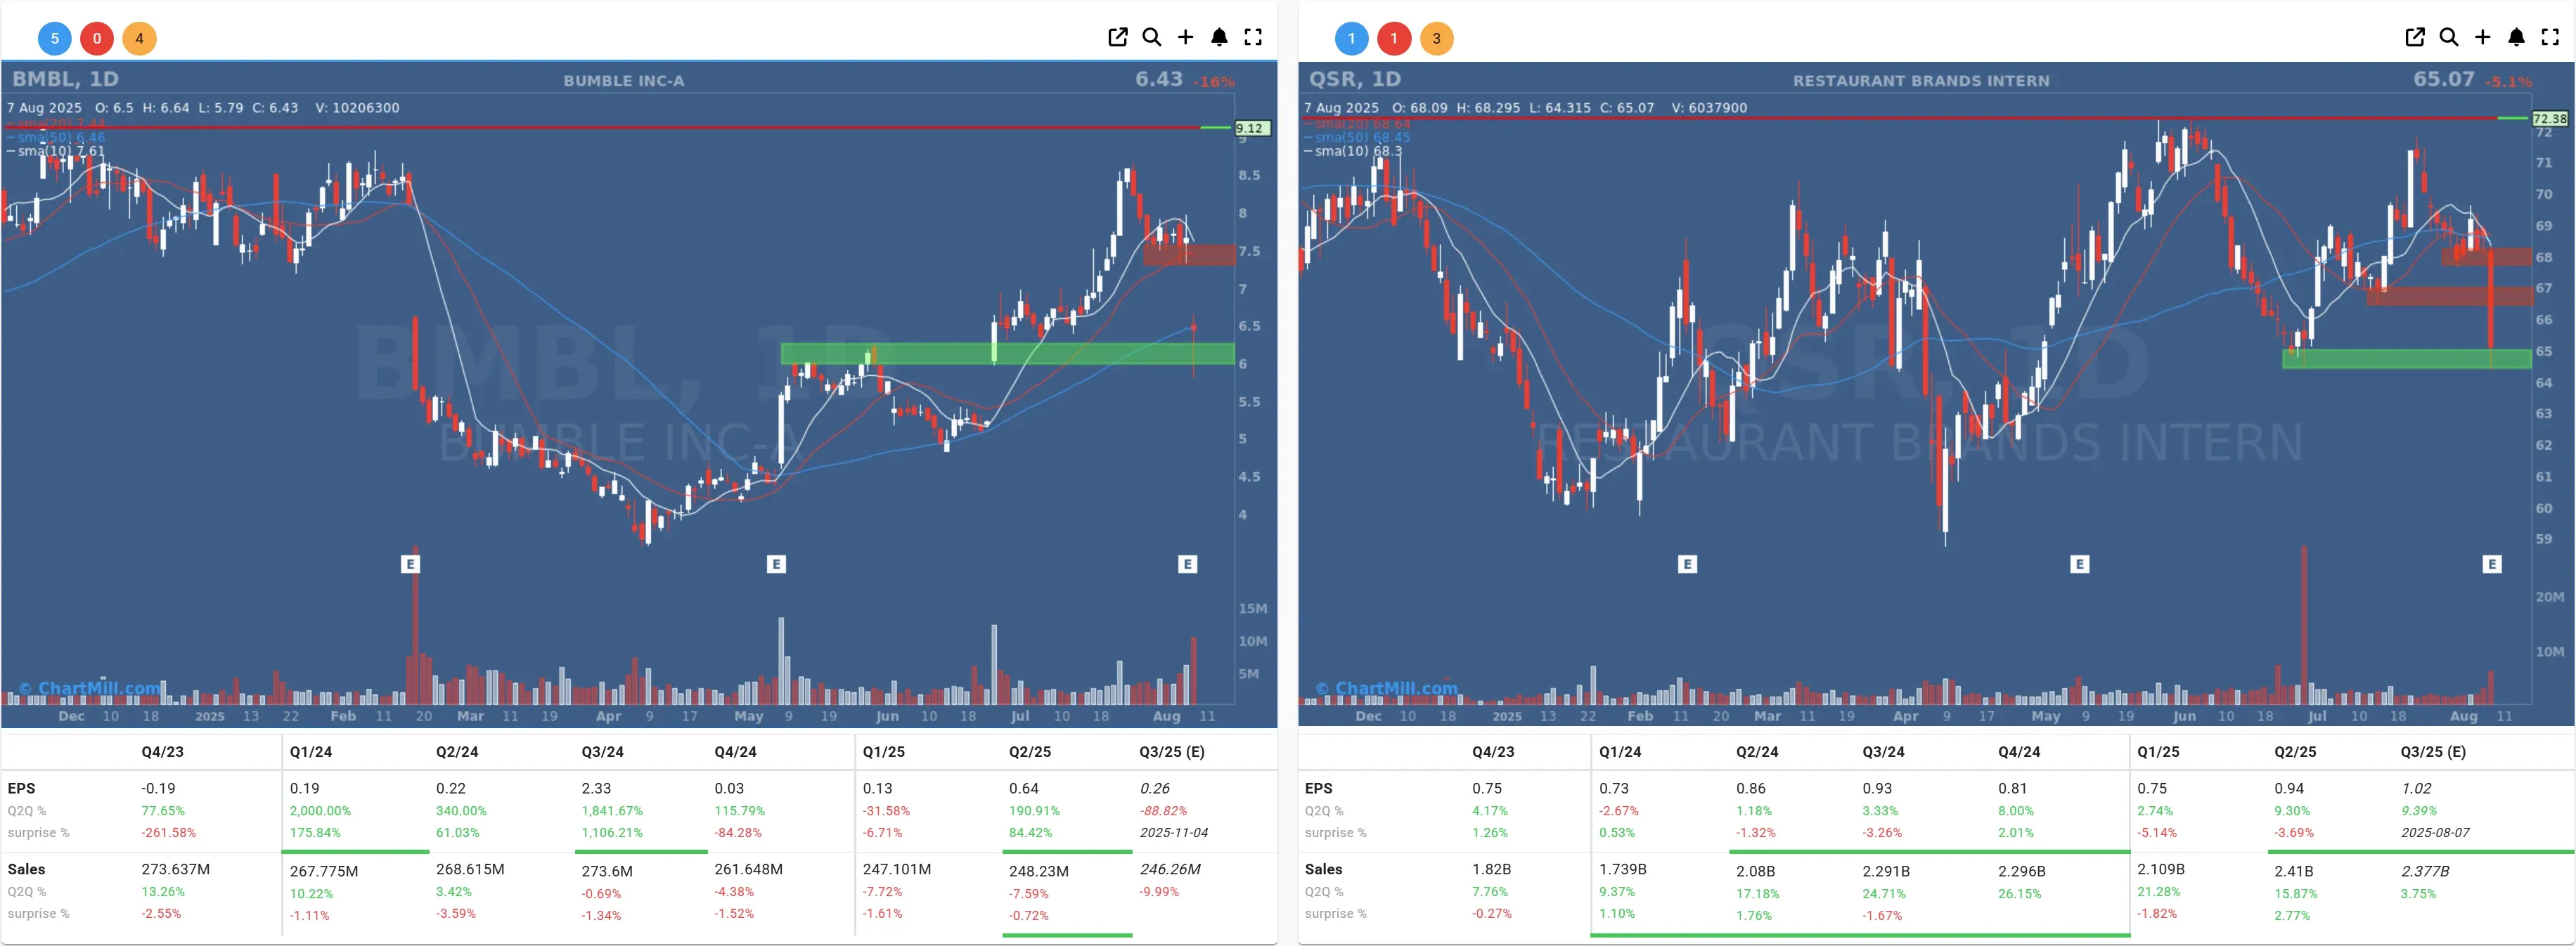Click QSR green support zone near 65

[2406, 359]
